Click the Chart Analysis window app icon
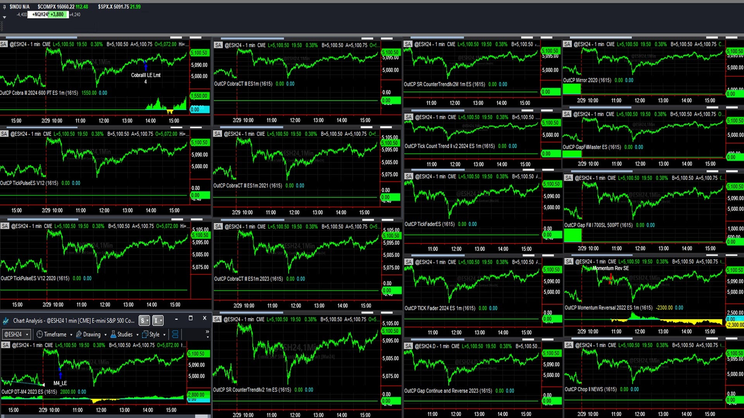This screenshot has height=418, width=744. pyautogui.click(x=6, y=321)
